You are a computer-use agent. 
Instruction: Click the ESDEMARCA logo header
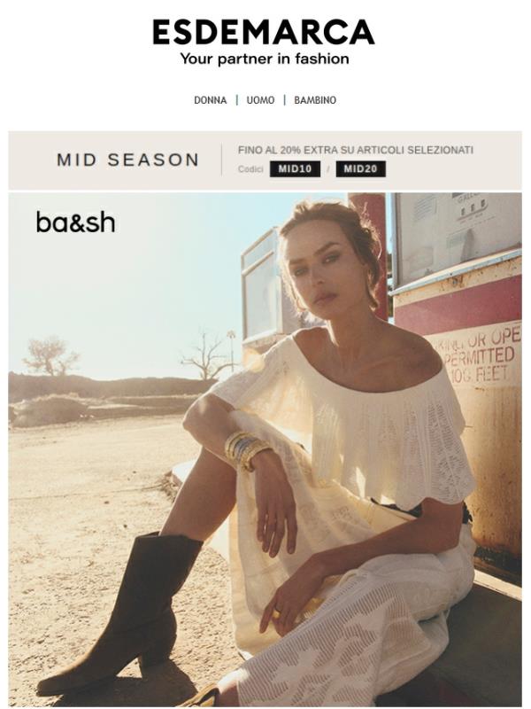[264, 32]
